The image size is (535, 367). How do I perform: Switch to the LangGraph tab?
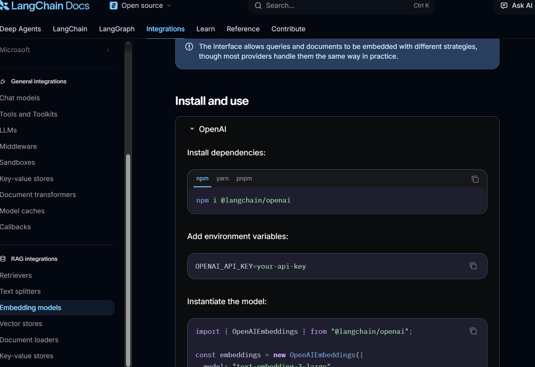click(x=117, y=29)
